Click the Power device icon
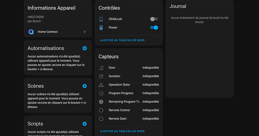The height and width of the screenshot is (136, 259). (x=101, y=27)
